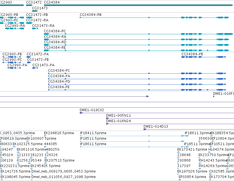Click Dmel_neb_011056_0927_1098.3prime label
This screenshot has height=181, width=234.
[x=64, y=177]
